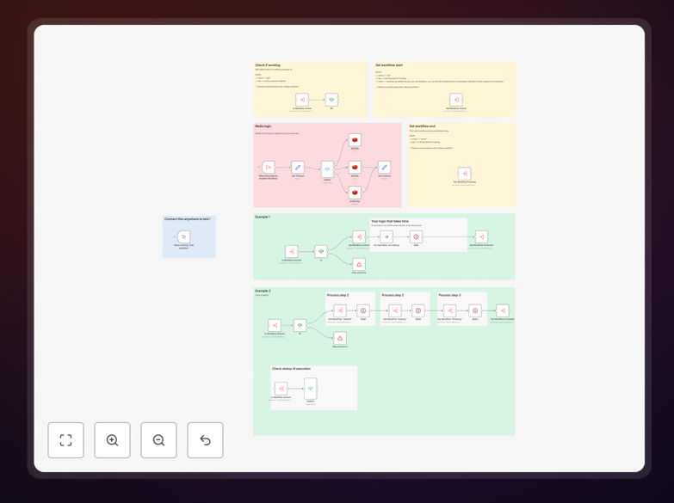Image resolution: width=674 pixels, height=503 pixels.
Task: Click the 'Your logic that takes time' title
Action: click(390, 221)
